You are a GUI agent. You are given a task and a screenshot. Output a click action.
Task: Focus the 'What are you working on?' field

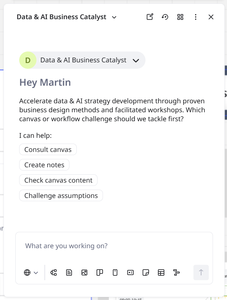[x=114, y=246]
